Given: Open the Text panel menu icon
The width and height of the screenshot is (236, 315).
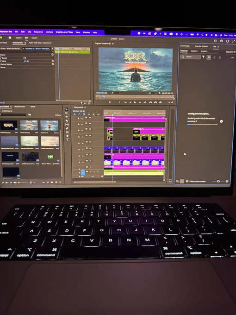Looking at the screenshot, I should click(218, 47).
